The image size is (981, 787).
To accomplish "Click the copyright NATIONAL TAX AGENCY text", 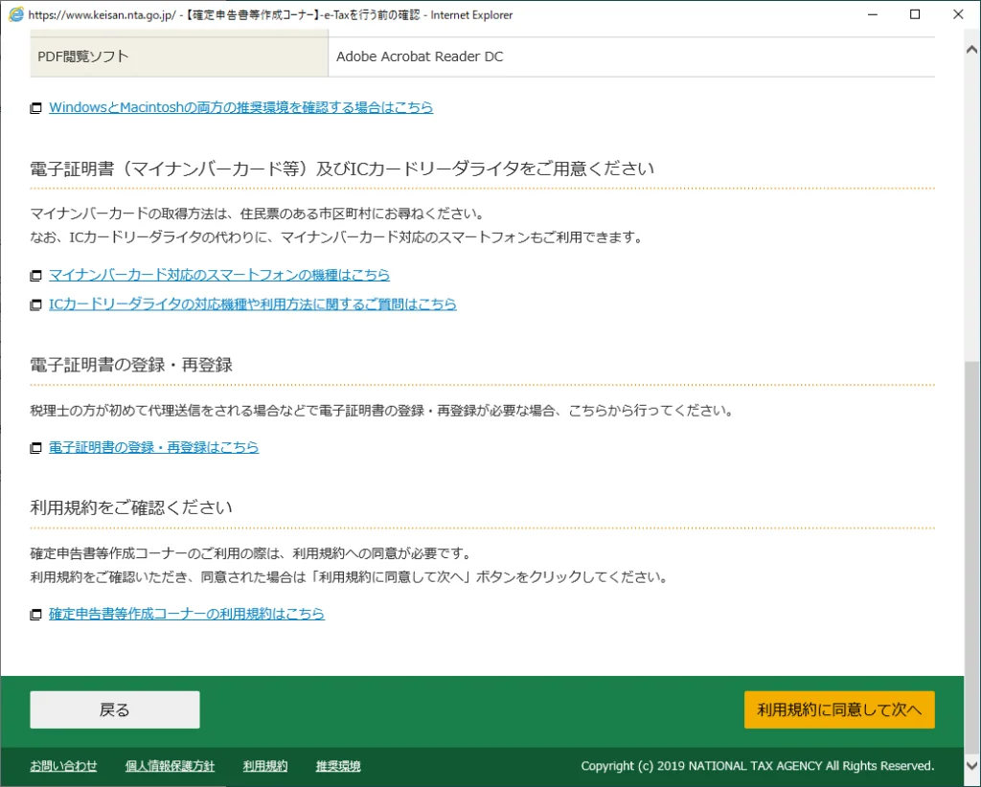I will coord(758,766).
